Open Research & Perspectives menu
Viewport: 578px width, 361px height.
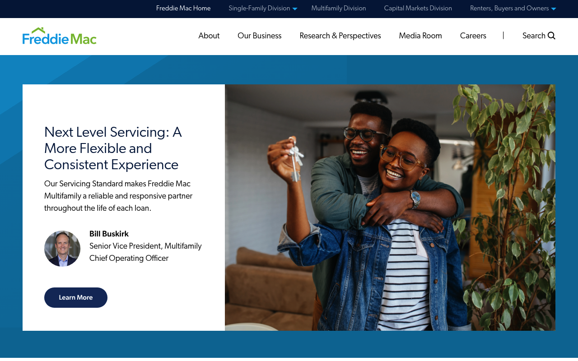pyautogui.click(x=340, y=36)
